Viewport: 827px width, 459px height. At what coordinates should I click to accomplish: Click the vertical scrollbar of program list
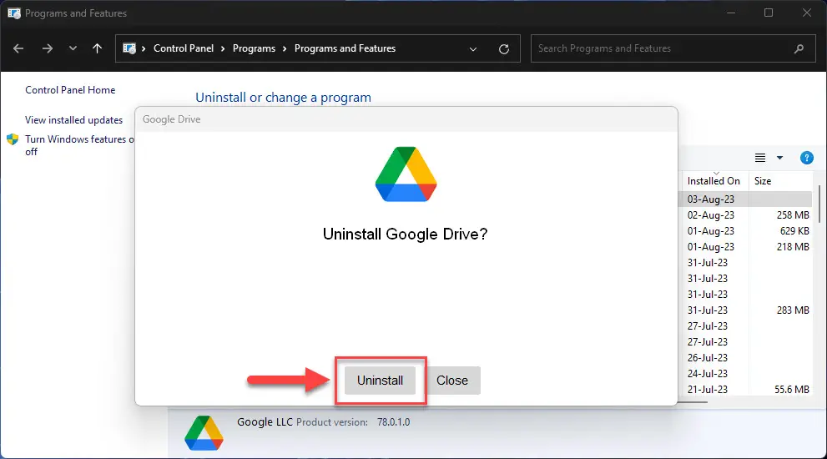pos(819,204)
